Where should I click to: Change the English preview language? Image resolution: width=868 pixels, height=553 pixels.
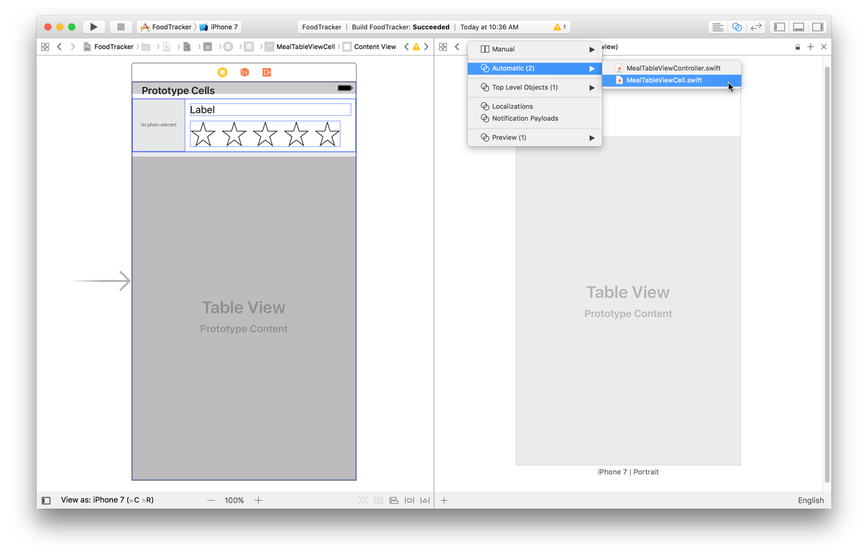tap(811, 501)
